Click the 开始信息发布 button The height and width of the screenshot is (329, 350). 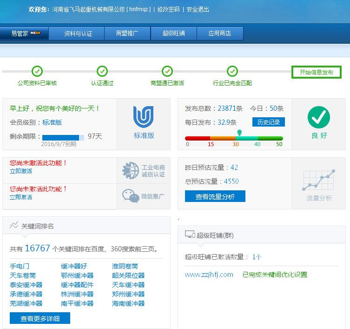pyautogui.click(x=316, y=72)
